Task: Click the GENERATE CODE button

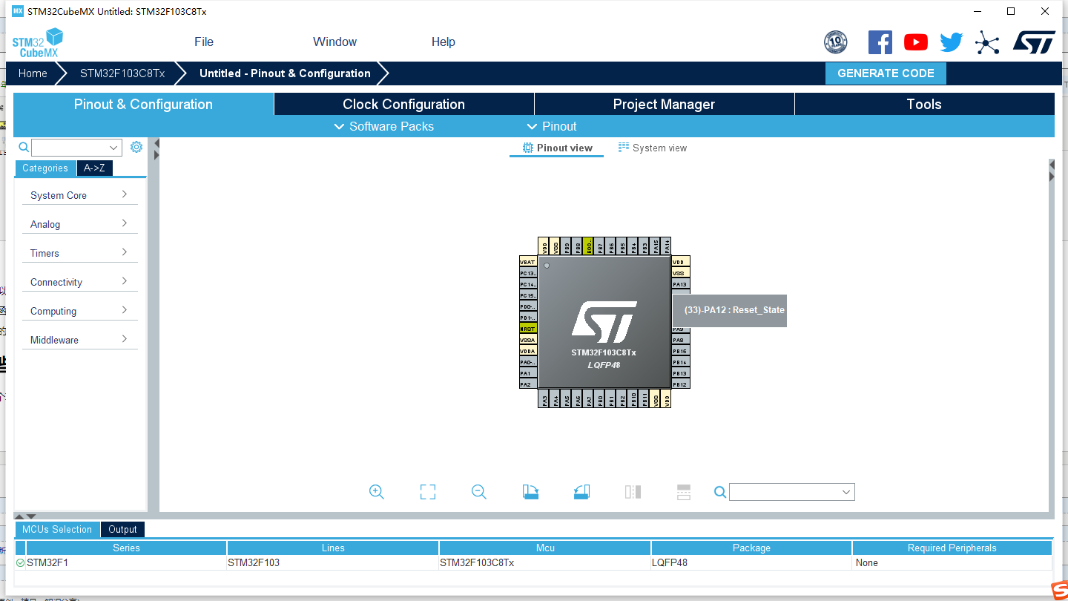Action: pyautogui.click(x=886, y=73)
